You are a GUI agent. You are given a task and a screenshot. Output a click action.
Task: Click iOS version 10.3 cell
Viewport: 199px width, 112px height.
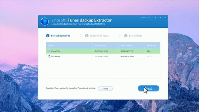point(149,51)
